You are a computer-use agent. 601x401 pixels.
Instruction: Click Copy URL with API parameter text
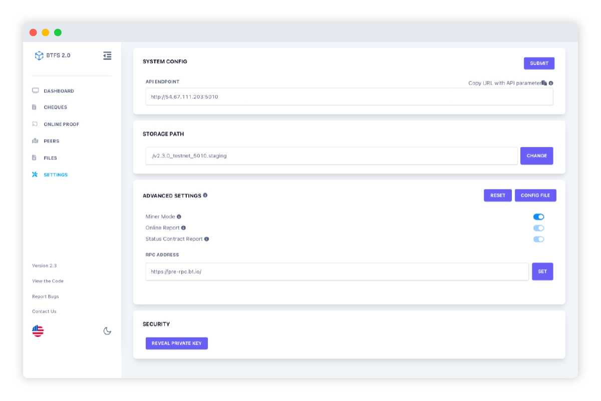tap(505, 83)
